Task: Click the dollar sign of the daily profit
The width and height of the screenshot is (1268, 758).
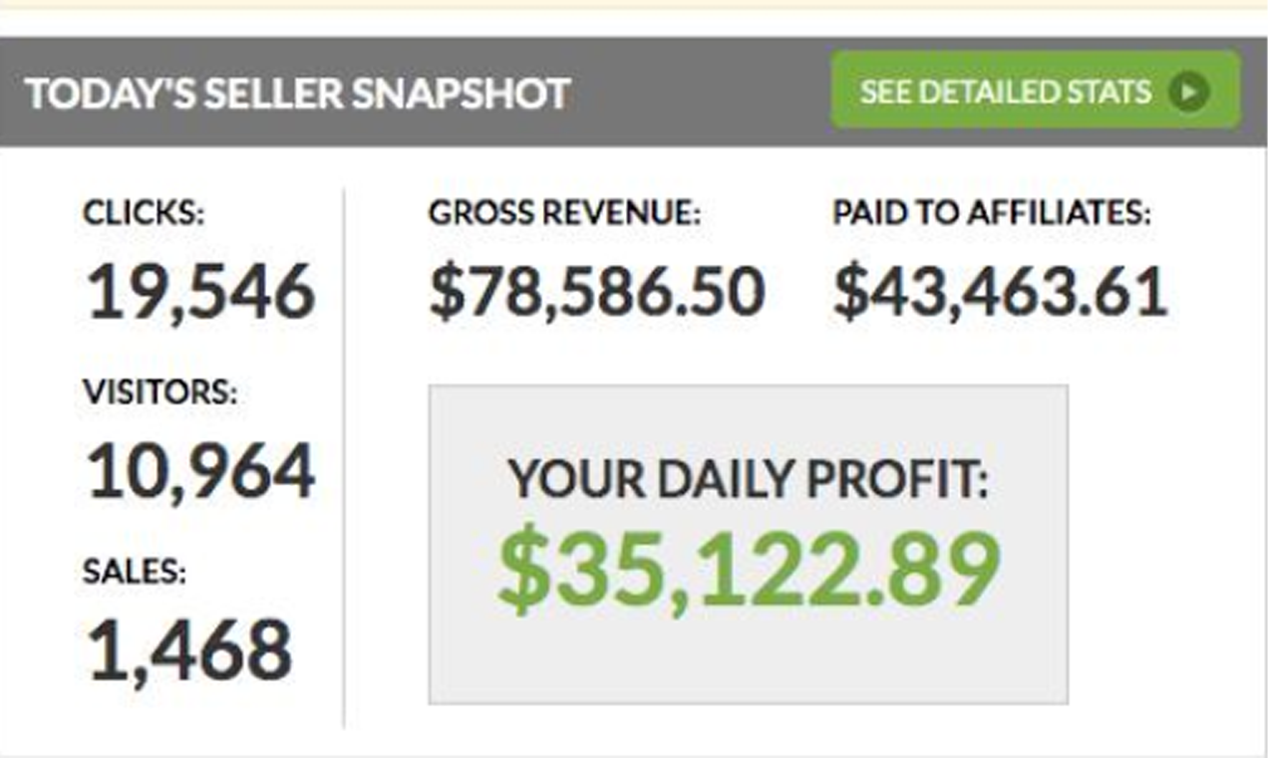Action: point(523,573)
